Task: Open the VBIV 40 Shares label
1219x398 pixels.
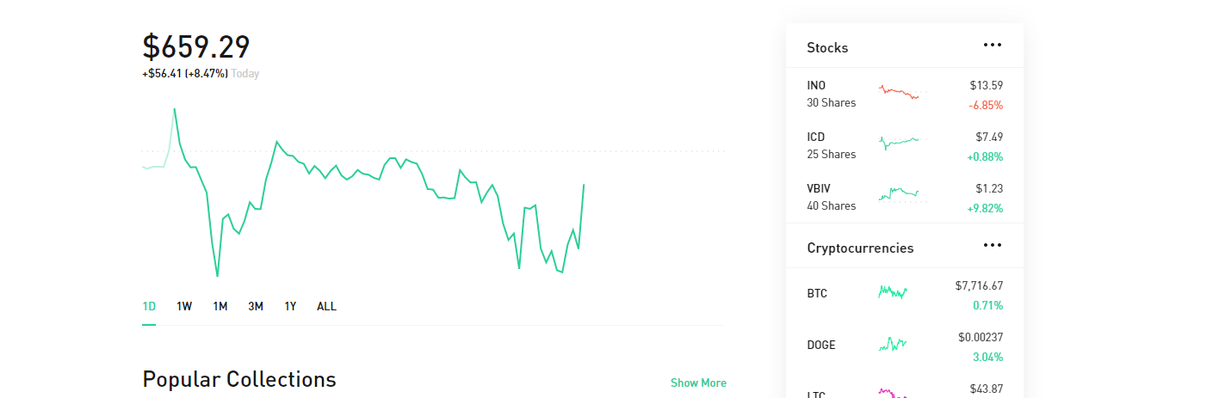Action: [831, 205]
